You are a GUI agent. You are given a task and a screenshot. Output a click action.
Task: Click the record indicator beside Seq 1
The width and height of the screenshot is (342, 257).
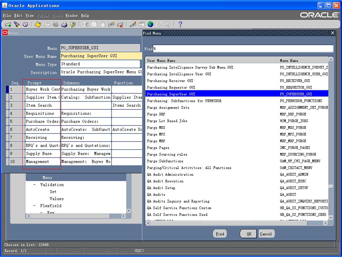tap(7, 89)
